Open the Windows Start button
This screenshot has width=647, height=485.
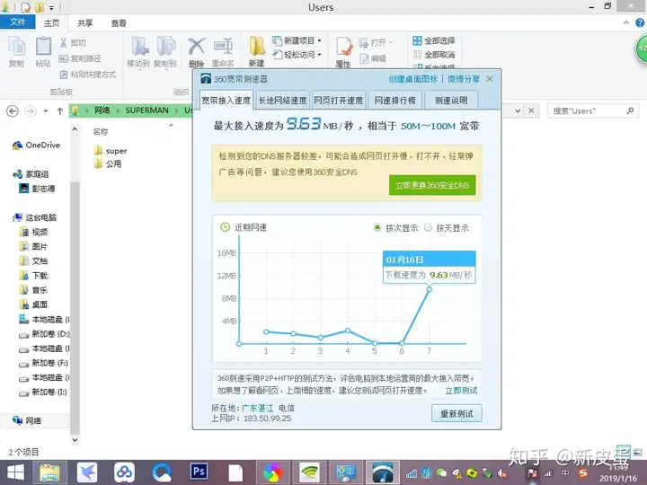(15, 472)
